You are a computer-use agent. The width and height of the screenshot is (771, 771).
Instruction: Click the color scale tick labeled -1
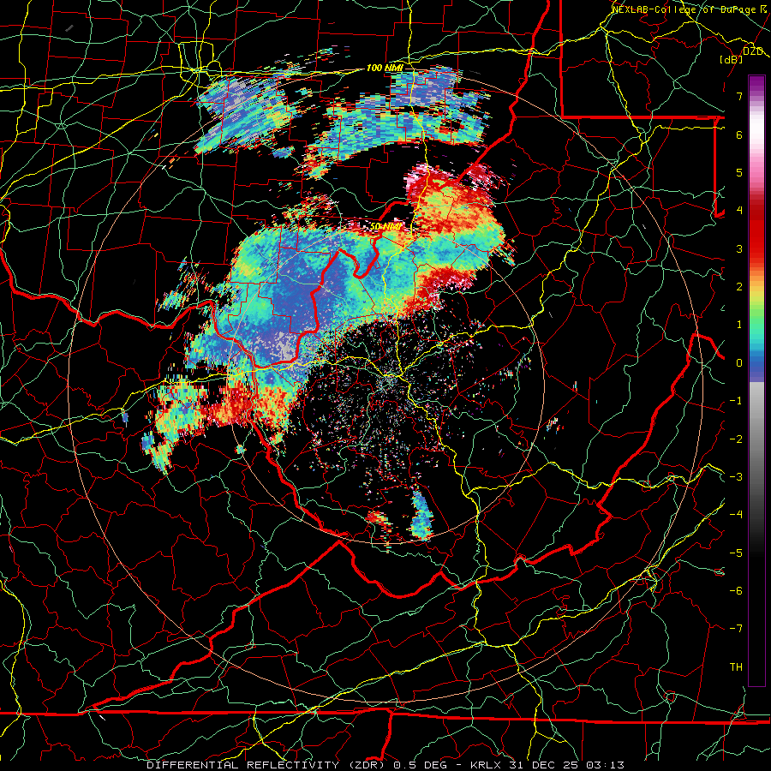(x=736, y=401)
